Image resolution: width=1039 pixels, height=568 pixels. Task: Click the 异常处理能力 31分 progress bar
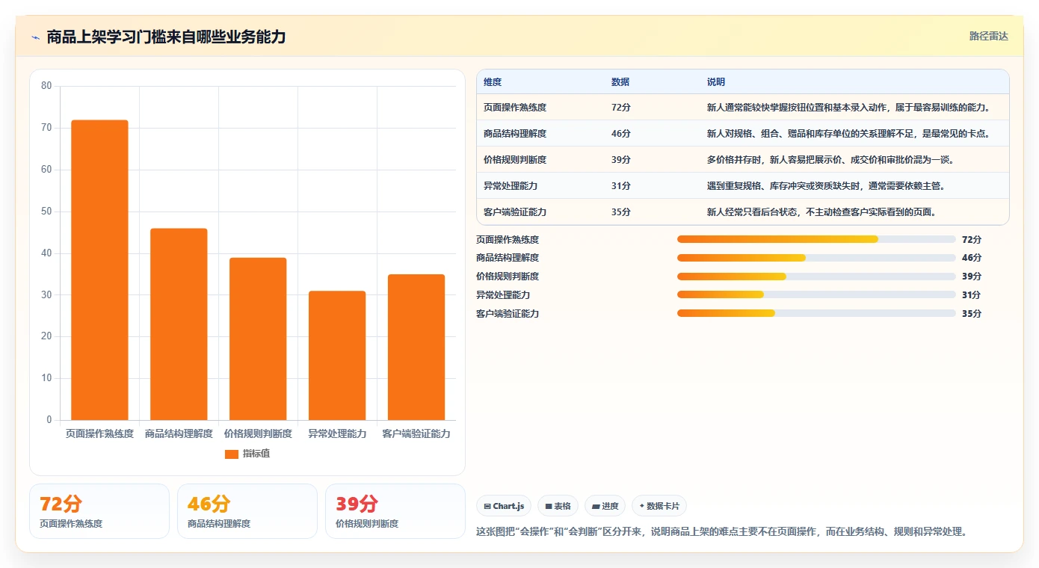point(816,294)
